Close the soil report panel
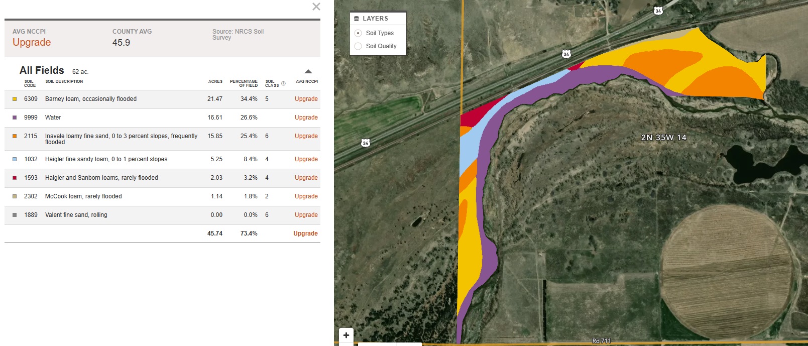 tap(316, 7)
